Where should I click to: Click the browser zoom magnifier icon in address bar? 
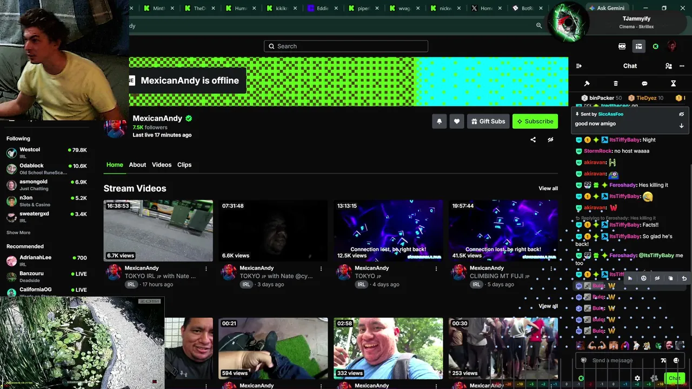point(539,26)
